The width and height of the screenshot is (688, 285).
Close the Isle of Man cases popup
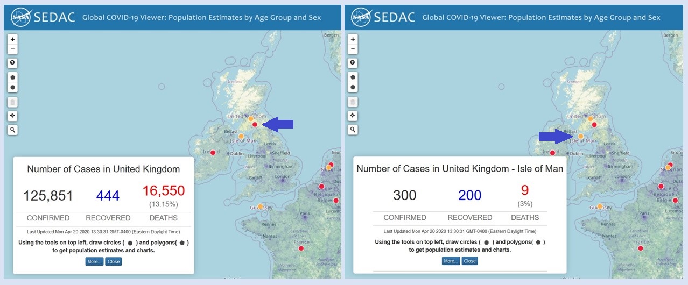click(470, 261)
